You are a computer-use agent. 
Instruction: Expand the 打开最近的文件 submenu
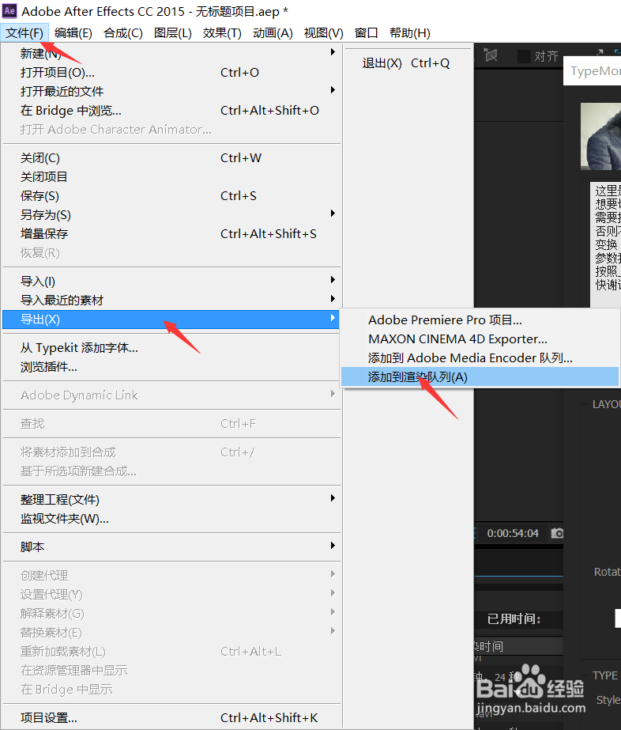click(171, 91)
